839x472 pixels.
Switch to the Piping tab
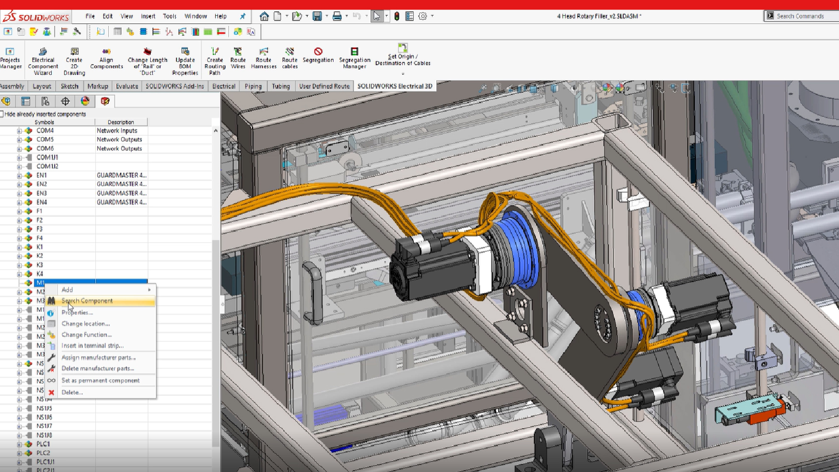253,86
